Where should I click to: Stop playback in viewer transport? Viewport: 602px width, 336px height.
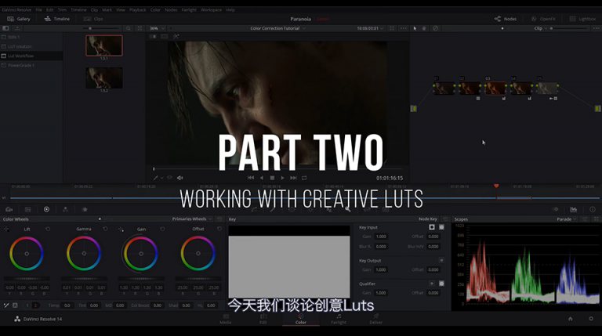(272, 178)
